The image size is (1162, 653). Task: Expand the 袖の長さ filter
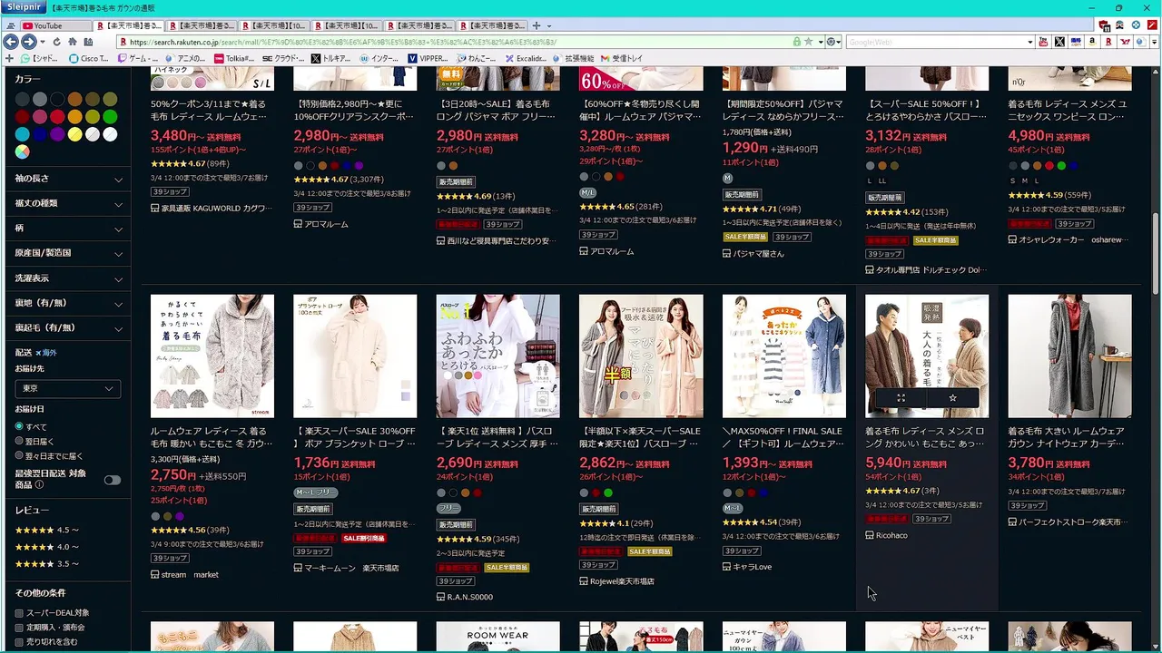coord(68,180)
